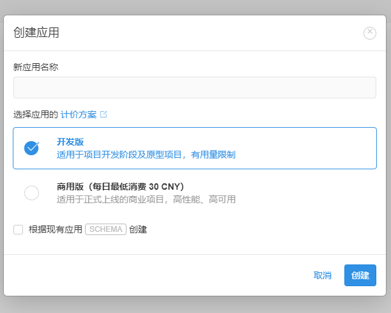Close the 创建应用 dialog with X icon

pyautogui.click(x=370, y=33)
